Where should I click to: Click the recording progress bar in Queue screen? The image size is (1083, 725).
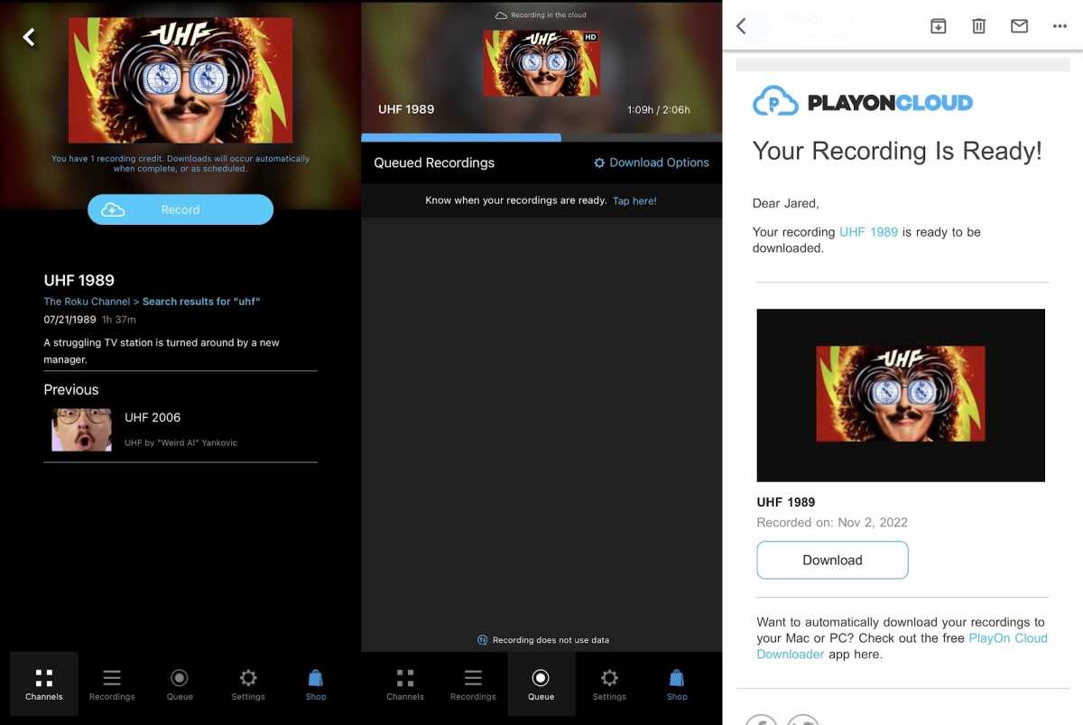(x=541, y=138)
